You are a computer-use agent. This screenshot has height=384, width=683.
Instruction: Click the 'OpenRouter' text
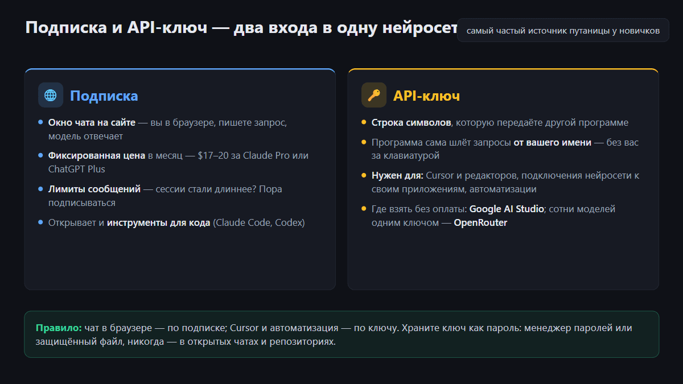pyautogui.click(x=480, y=222)
